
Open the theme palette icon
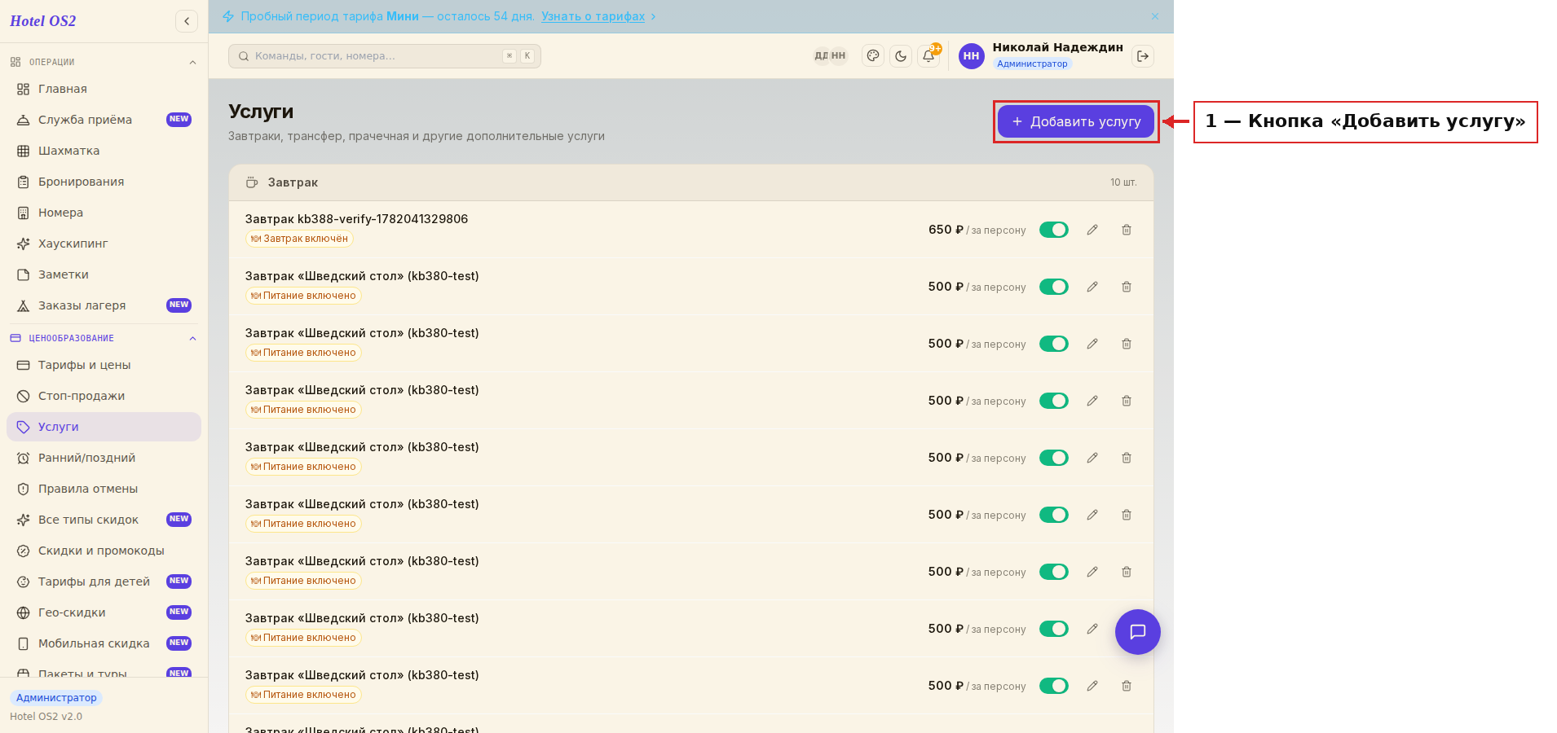[x=873, y=56]
